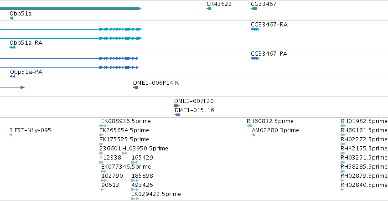
Task: Click the DME1-015L16 clone arrow
Action: point(177,115)
